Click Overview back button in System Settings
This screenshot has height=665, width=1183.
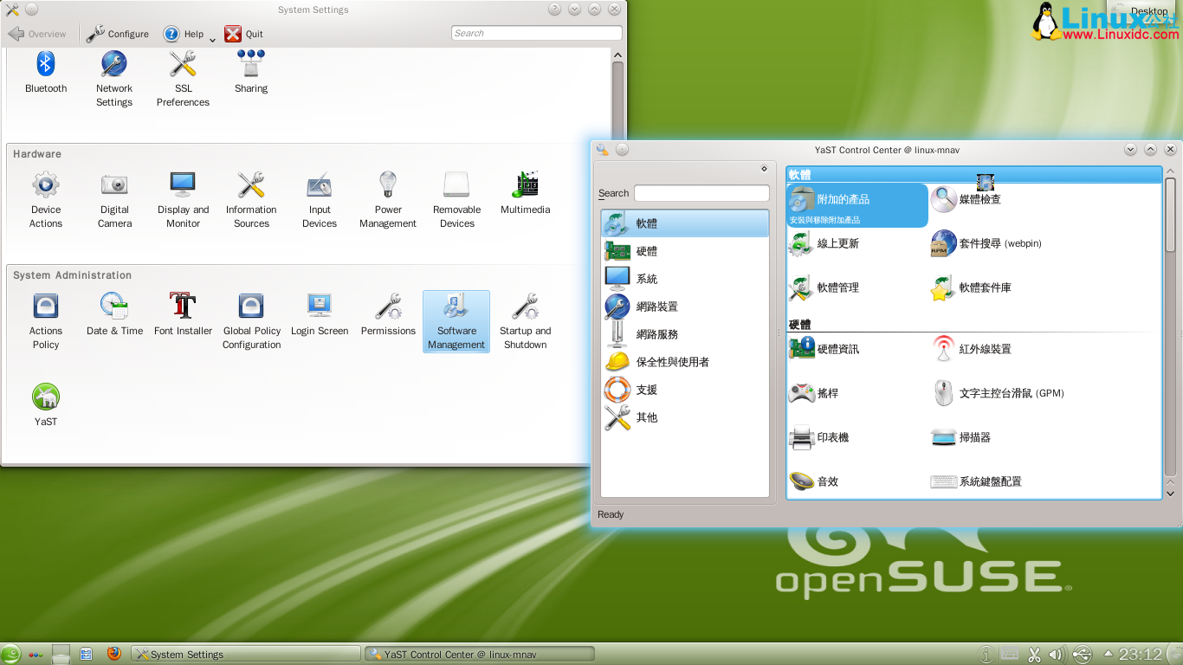37,34
